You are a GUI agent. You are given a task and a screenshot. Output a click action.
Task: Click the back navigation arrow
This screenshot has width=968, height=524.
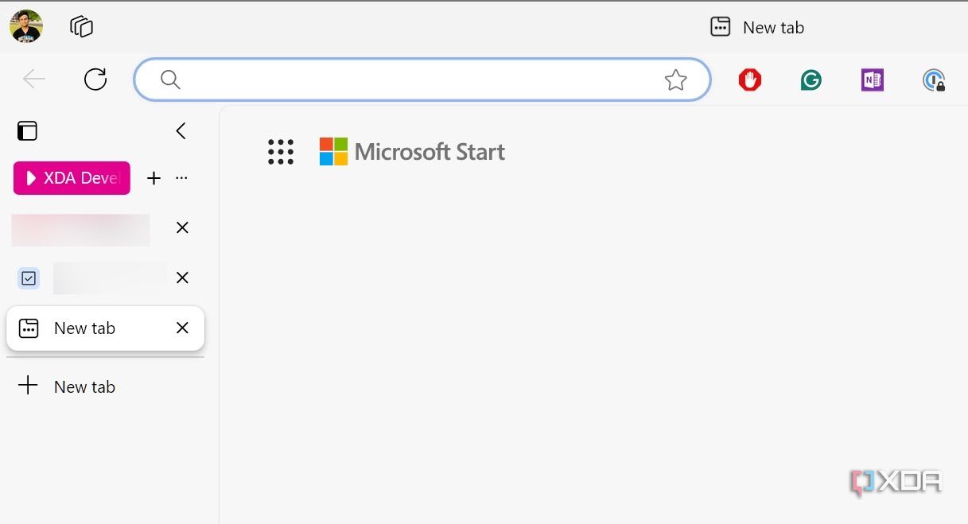(34, 79)
